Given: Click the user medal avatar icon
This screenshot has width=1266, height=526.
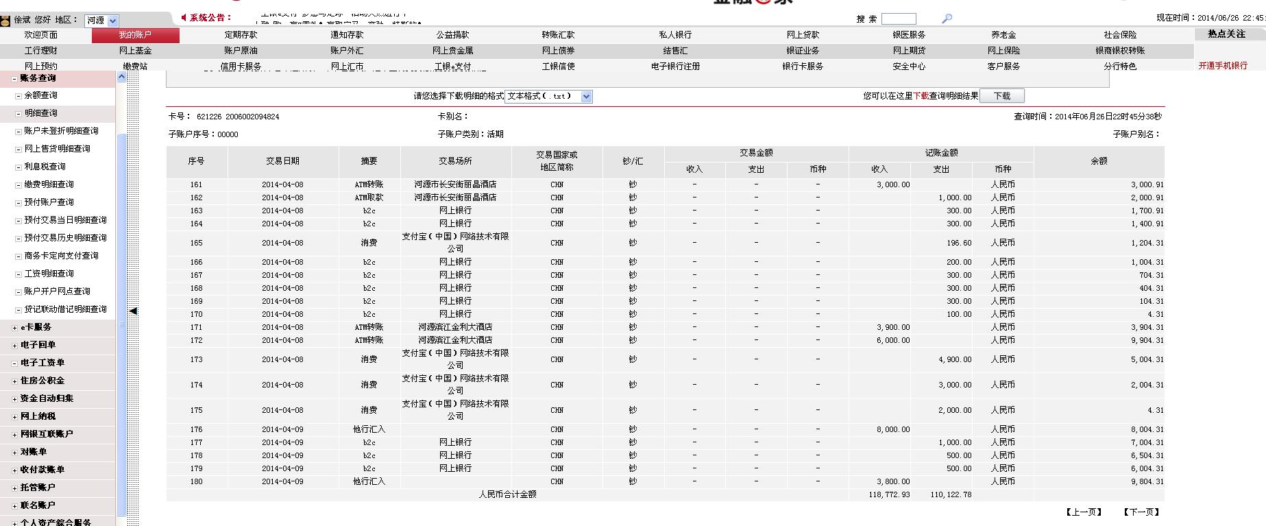Looking at the screenshot, I should coord(5,21).
